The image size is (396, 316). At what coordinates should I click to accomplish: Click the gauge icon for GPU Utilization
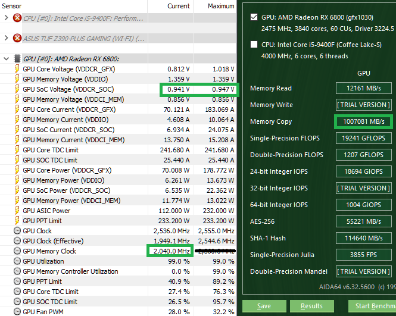click(x=17, y=261)
